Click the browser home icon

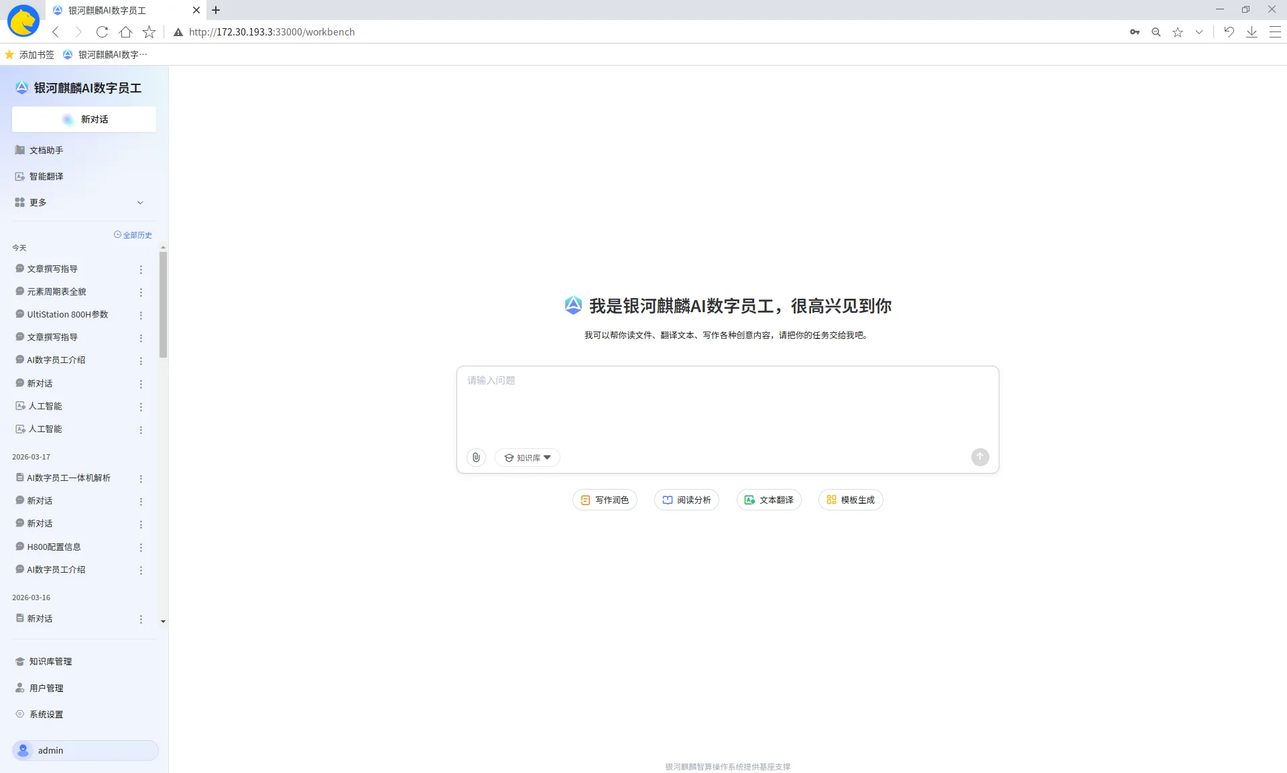[x=125, y=31]
